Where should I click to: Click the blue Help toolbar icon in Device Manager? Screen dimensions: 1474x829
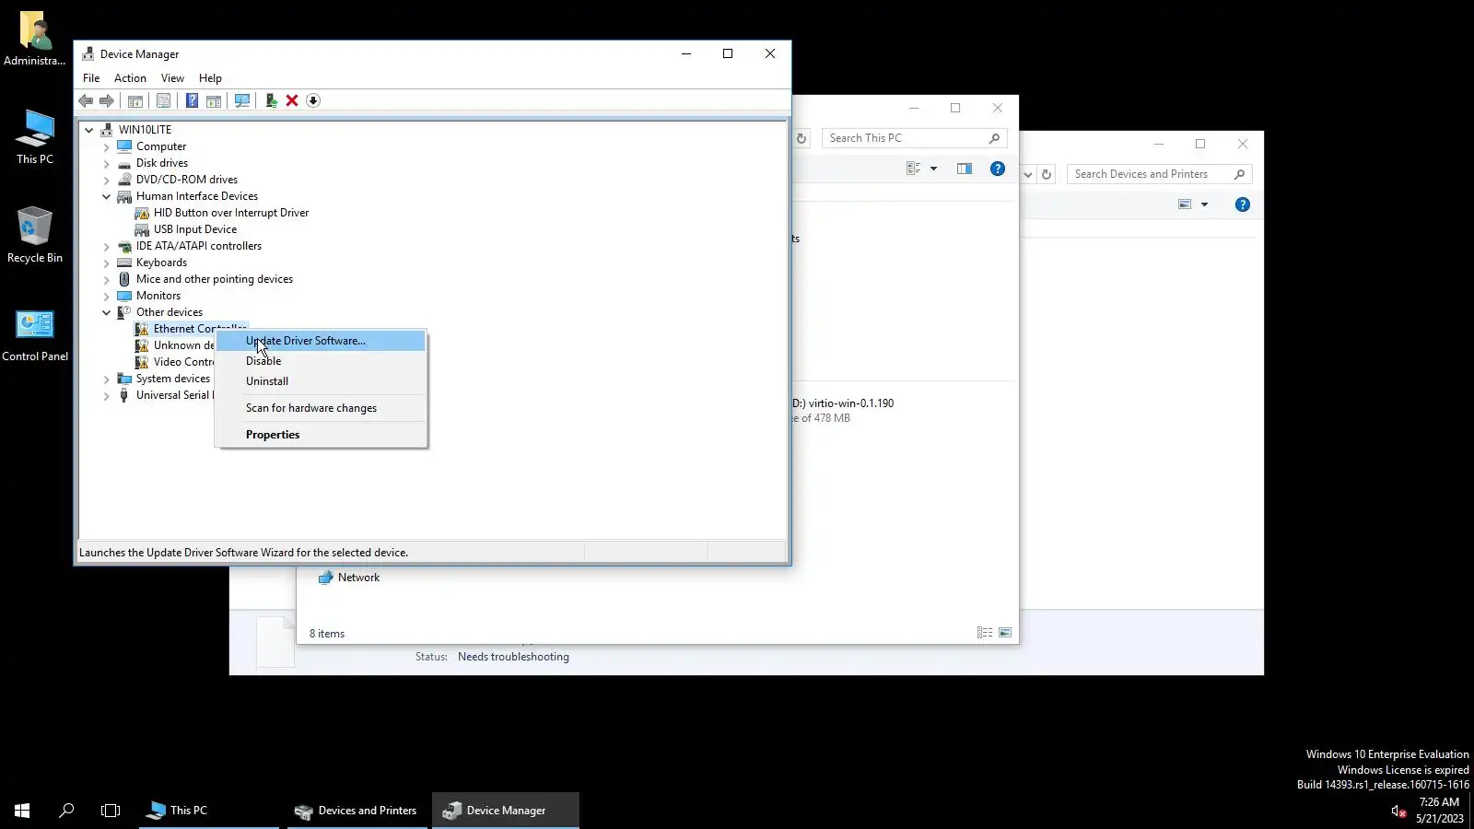[192, 100]
